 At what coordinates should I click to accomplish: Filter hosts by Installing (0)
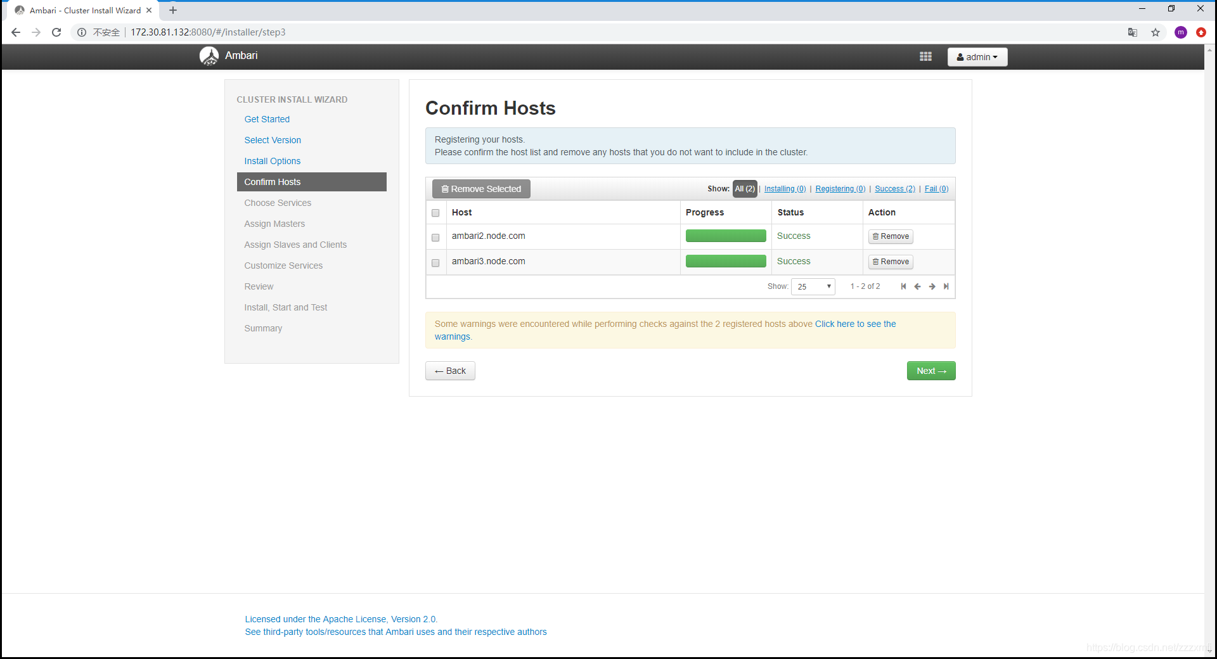click(x=785, y=189)
